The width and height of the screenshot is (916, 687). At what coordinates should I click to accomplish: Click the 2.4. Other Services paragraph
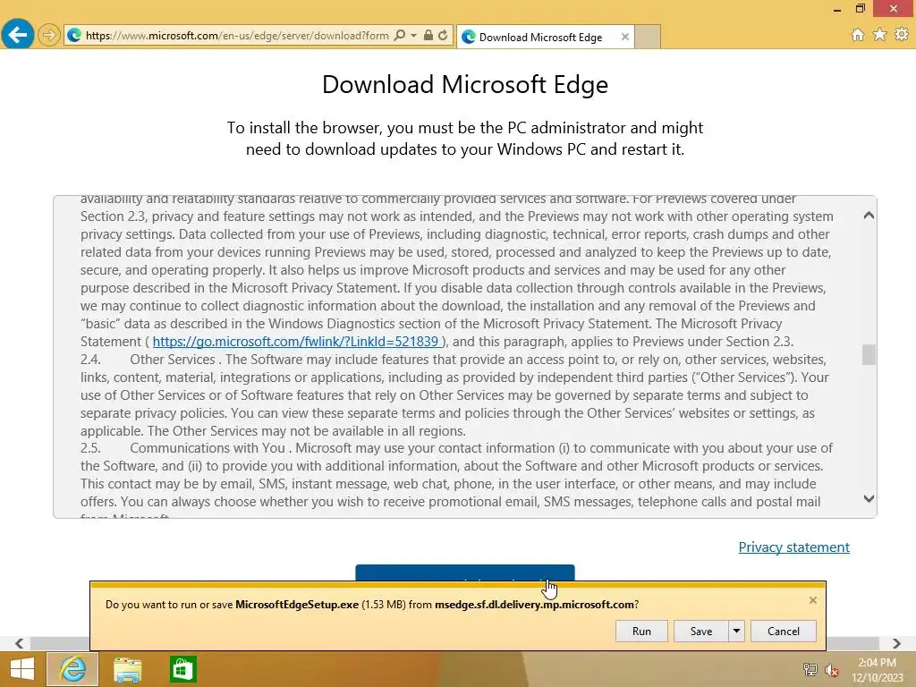pyautogui.click(x=456, y=395)
